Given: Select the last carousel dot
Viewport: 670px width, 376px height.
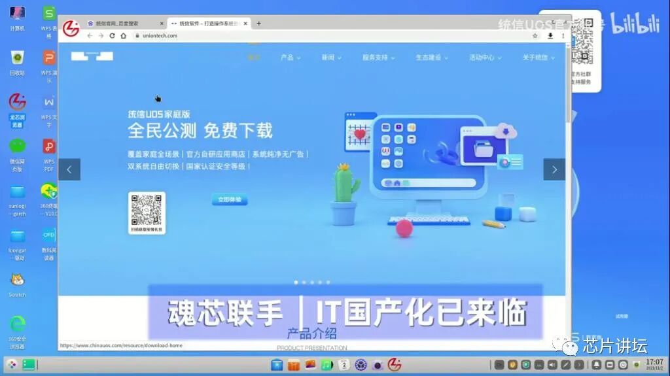Looking at the screenshot, I should [328, 282].
